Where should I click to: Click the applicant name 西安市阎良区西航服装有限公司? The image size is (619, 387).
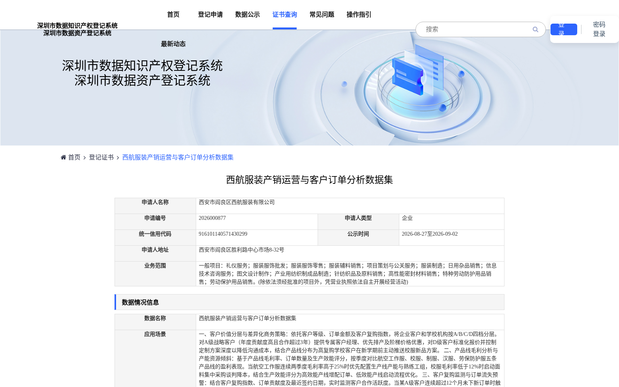coord(237,202)
